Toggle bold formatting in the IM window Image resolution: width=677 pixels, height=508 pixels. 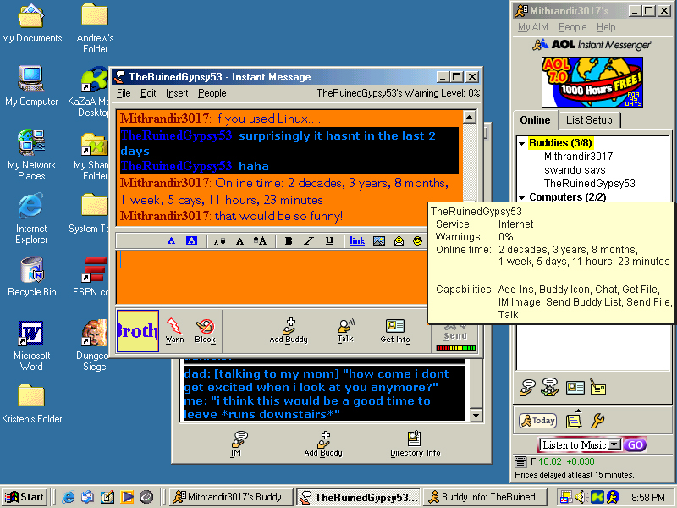click(289, 240)
